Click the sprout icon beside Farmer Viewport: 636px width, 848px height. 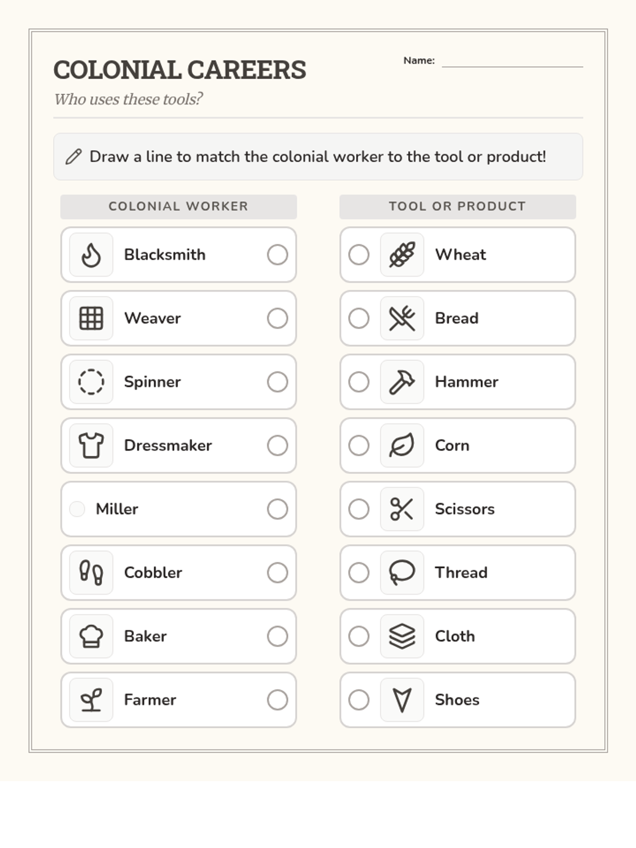pyautogui.click(x=91, y=700)
